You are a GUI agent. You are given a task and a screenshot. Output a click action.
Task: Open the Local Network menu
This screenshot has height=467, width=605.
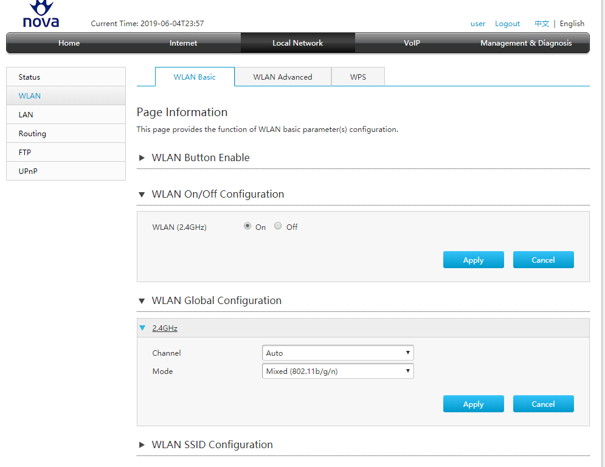(x=297, y=43)
